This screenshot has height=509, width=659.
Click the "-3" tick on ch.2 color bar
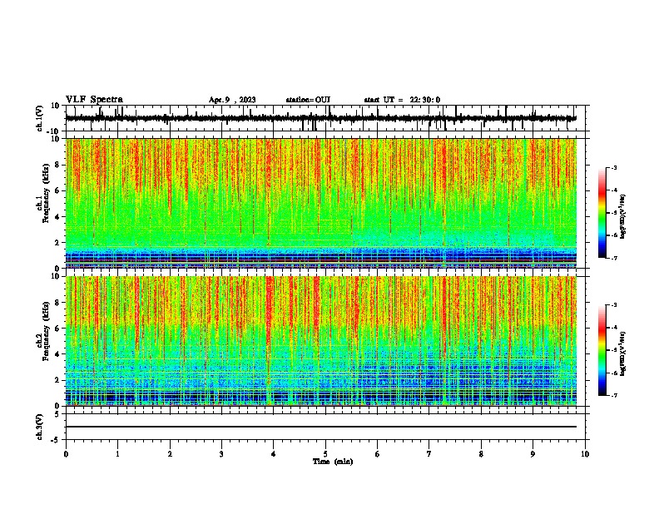click(613, 305)
